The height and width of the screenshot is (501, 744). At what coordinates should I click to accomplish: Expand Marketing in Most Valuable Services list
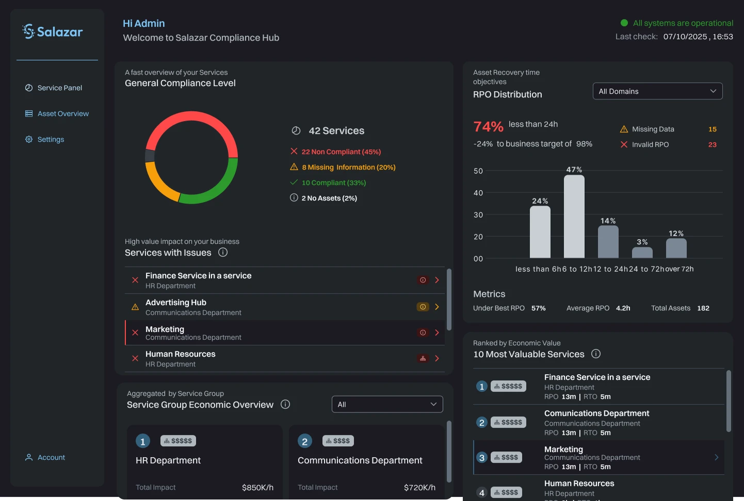[x=716, y=457]
